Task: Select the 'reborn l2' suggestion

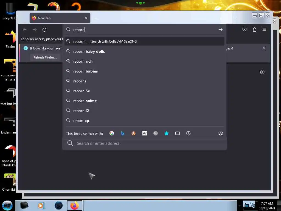Action: click(144, 111)
